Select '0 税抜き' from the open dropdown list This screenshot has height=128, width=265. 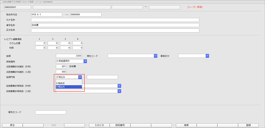click(x=69, y=83)
